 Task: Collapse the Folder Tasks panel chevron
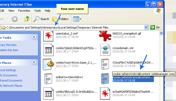34,37
